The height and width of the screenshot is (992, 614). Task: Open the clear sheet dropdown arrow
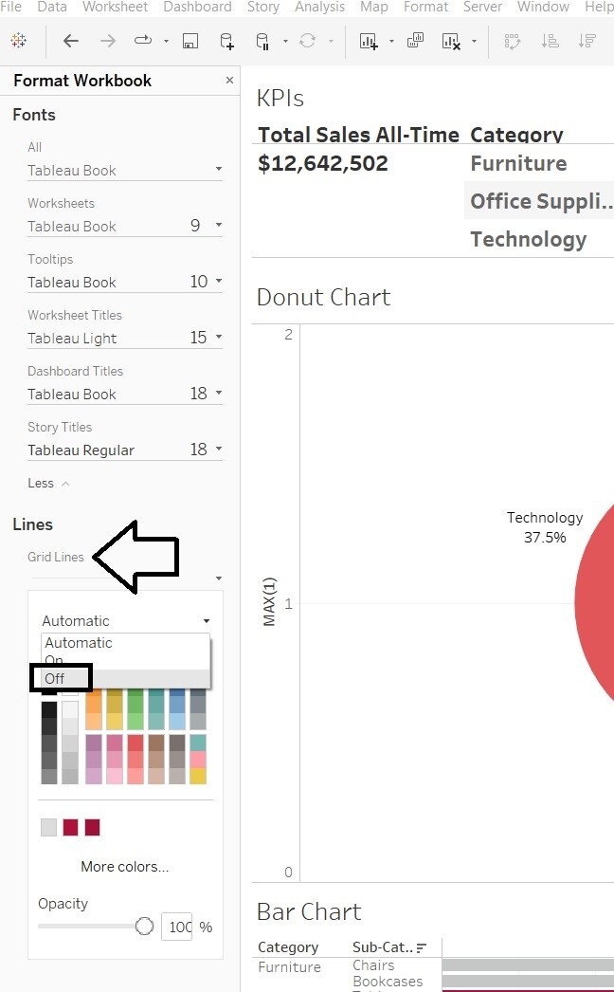pos(475,42)
